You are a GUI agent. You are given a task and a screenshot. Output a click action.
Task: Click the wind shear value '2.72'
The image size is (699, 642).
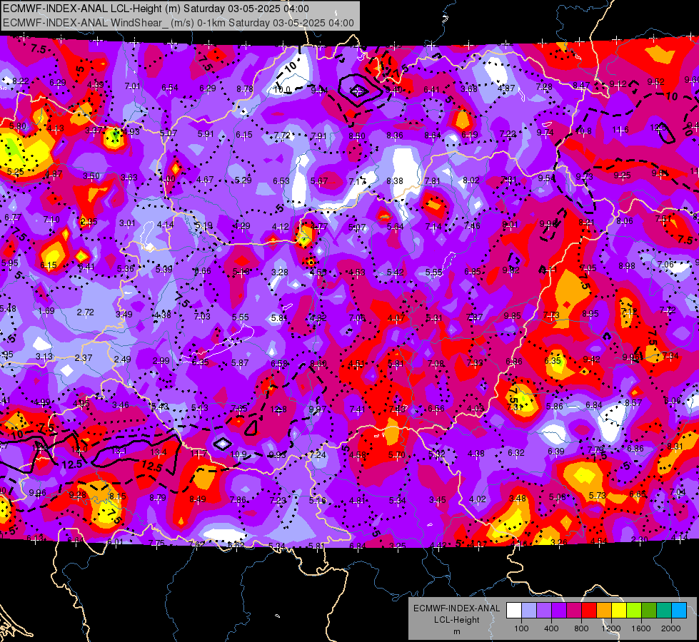85,312
